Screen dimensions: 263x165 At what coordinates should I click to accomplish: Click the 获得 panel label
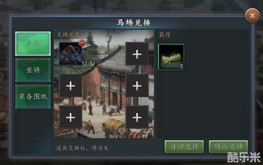[x=165, y=35]
